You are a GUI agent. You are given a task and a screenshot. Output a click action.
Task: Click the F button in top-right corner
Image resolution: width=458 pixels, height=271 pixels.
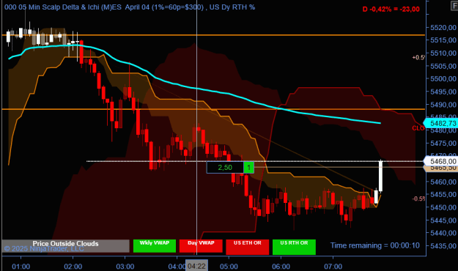(x=454, y=6)
